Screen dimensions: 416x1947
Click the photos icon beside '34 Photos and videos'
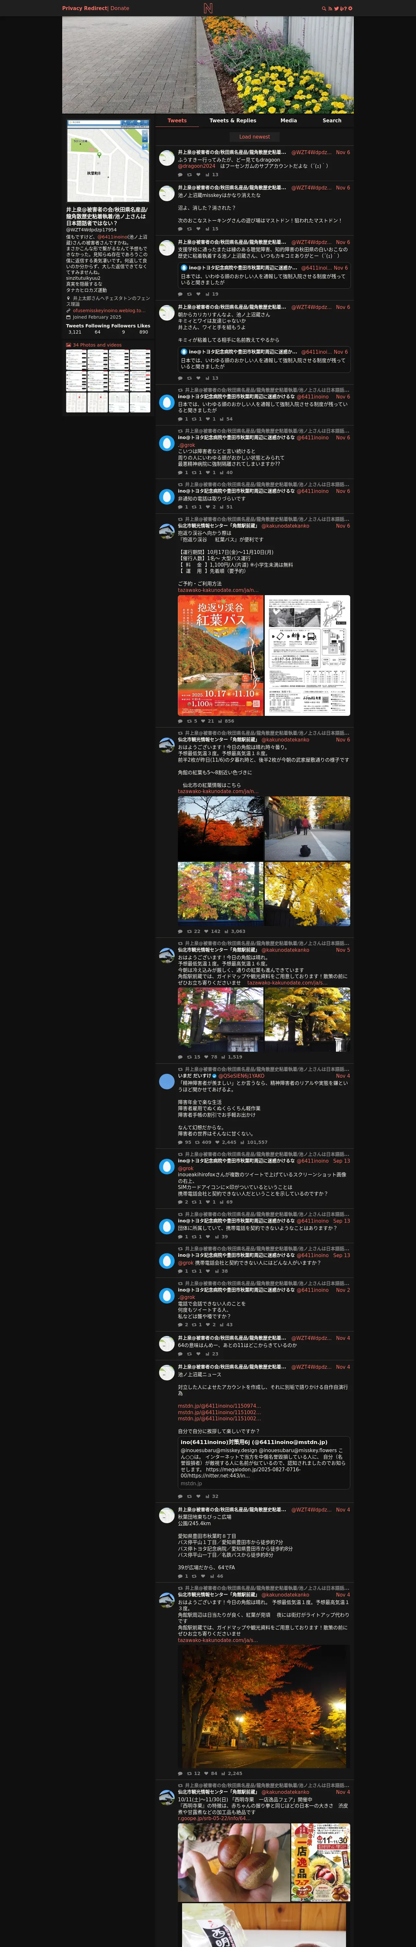(69, 345)
